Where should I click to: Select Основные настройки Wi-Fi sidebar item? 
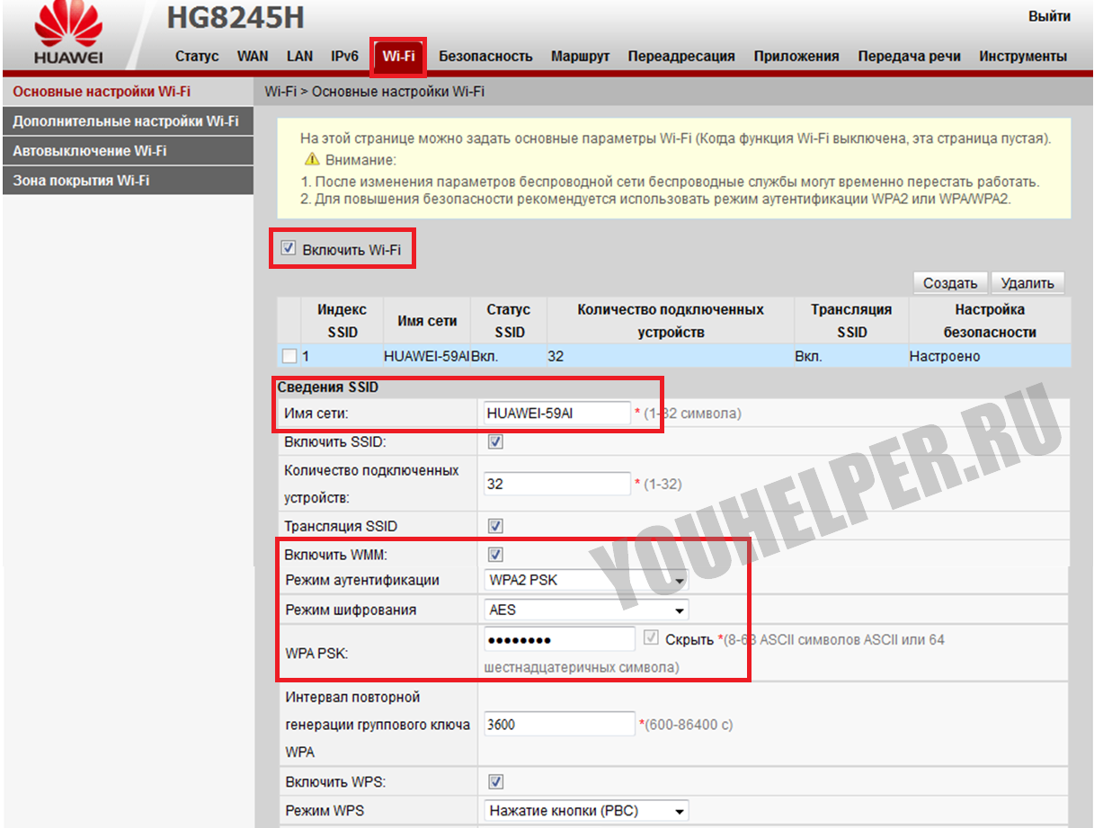point(128,92)
